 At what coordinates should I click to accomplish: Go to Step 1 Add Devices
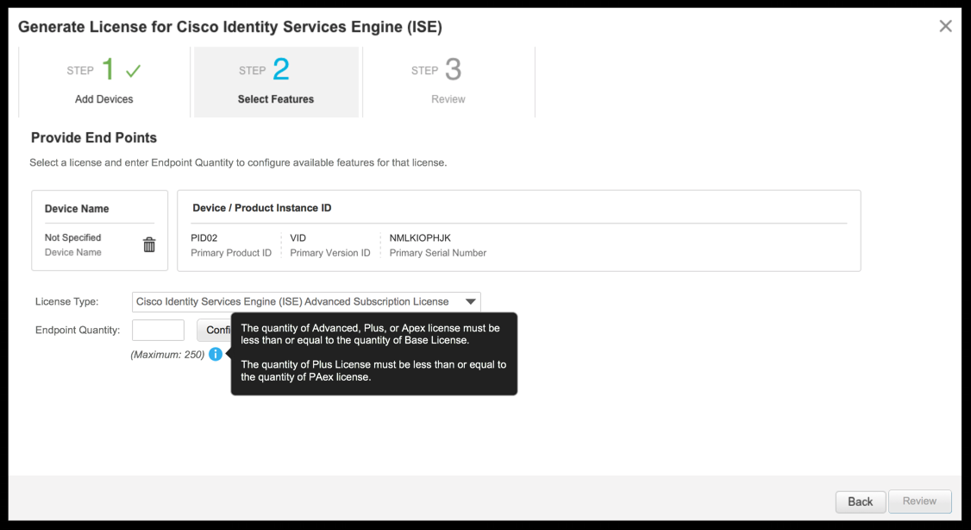(104, 82)
